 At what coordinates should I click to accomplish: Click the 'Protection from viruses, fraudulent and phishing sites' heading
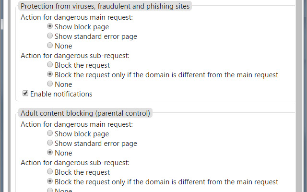105,6
